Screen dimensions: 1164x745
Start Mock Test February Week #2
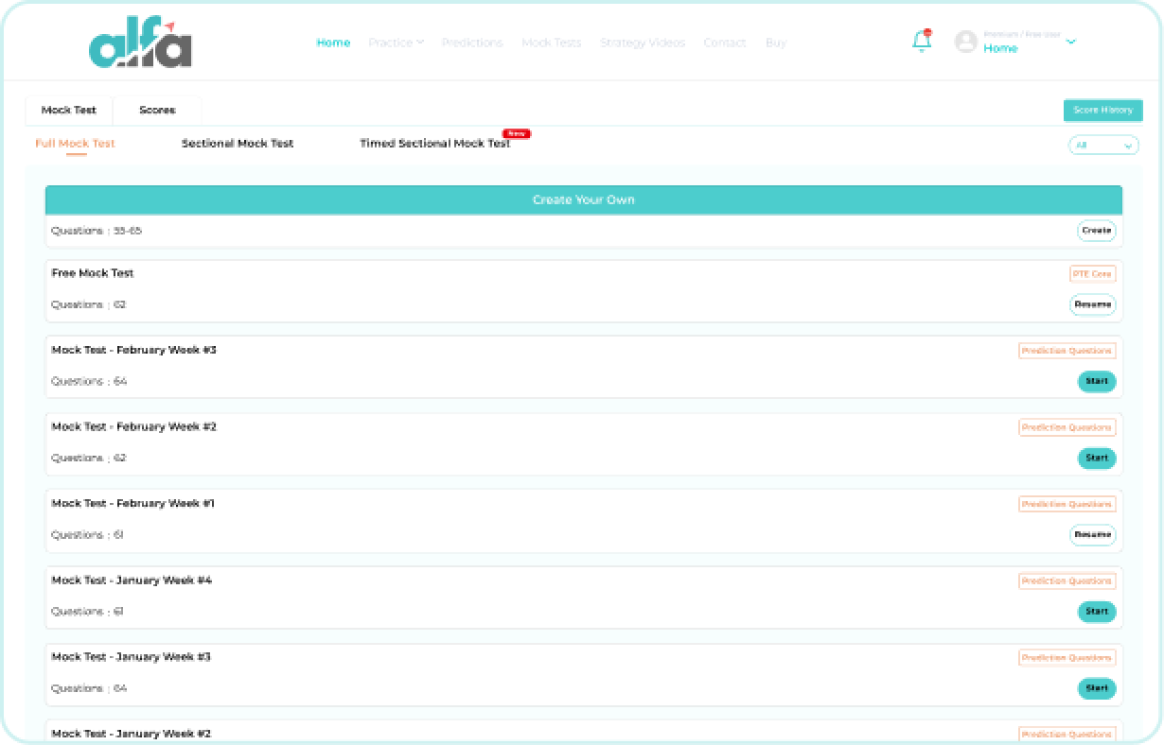(1097, 458)
